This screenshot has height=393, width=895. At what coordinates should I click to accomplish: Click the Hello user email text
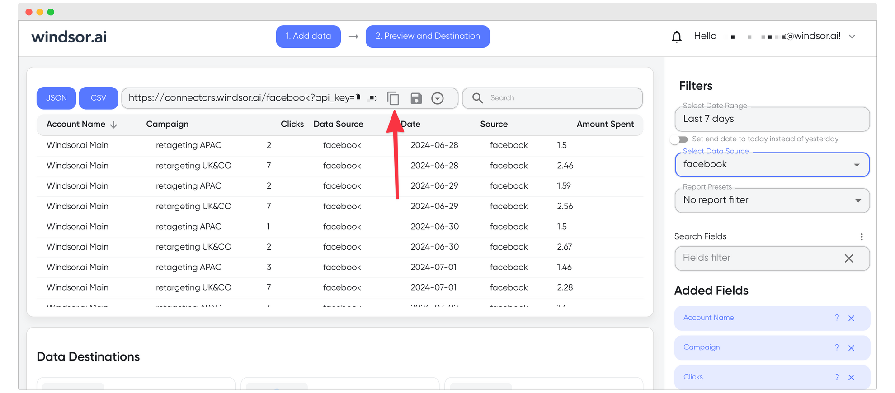[x=767, y=36]
